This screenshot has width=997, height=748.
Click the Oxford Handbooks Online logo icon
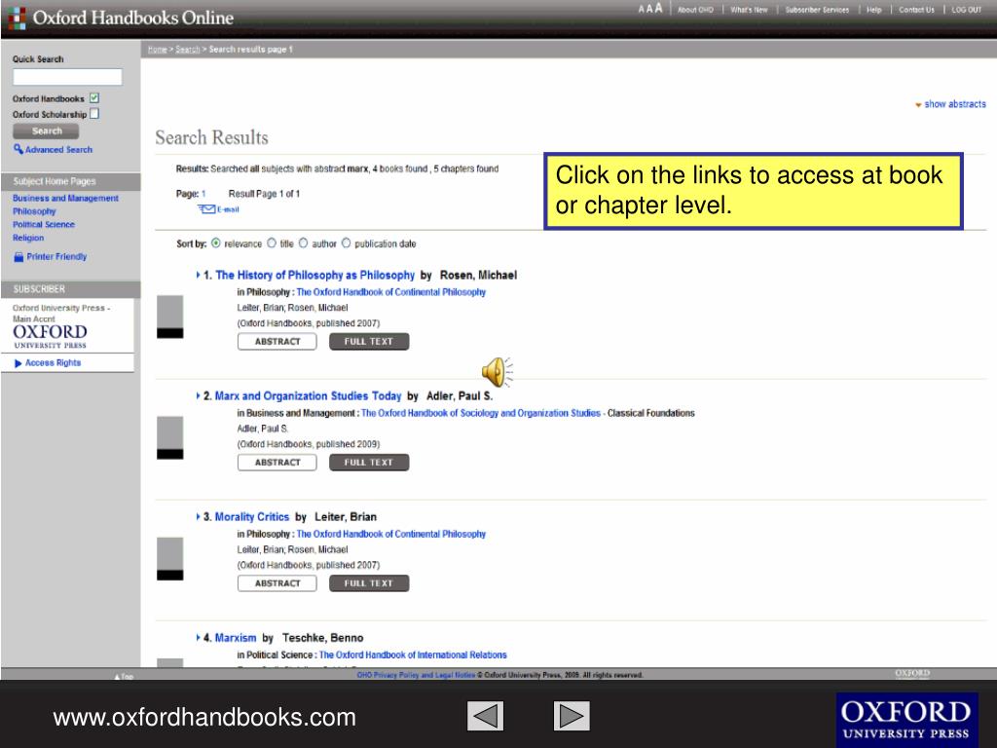(x=18, y=18)
